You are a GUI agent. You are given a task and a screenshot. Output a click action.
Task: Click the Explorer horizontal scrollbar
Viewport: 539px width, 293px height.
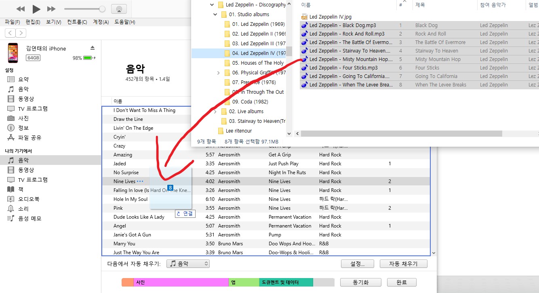401,134
